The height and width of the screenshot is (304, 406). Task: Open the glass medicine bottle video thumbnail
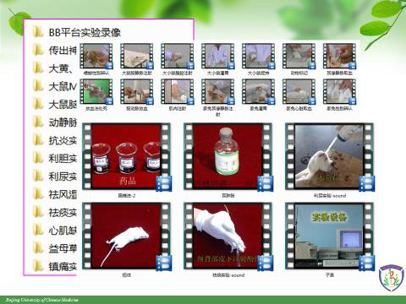[x=228, y=156]
